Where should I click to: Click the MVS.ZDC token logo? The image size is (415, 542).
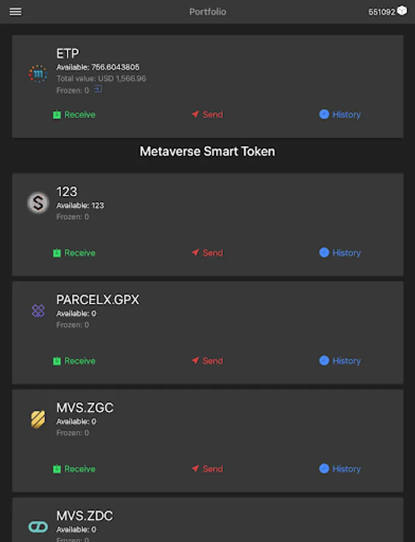(x=38, y=526)
